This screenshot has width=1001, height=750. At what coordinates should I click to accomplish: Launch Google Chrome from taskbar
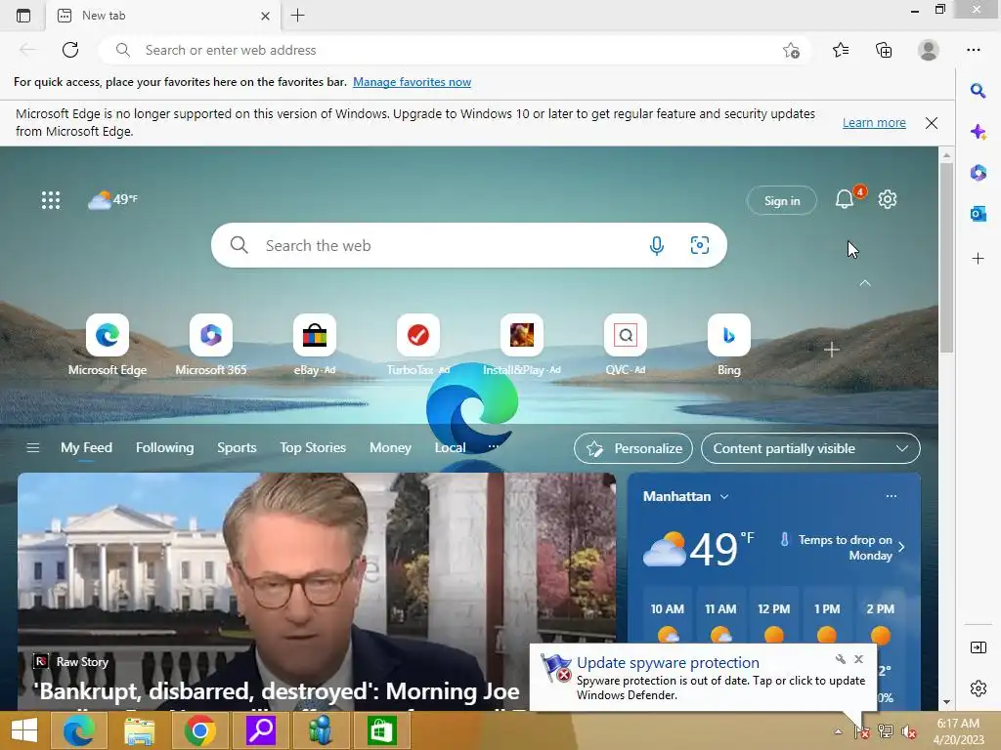[199, 730]
